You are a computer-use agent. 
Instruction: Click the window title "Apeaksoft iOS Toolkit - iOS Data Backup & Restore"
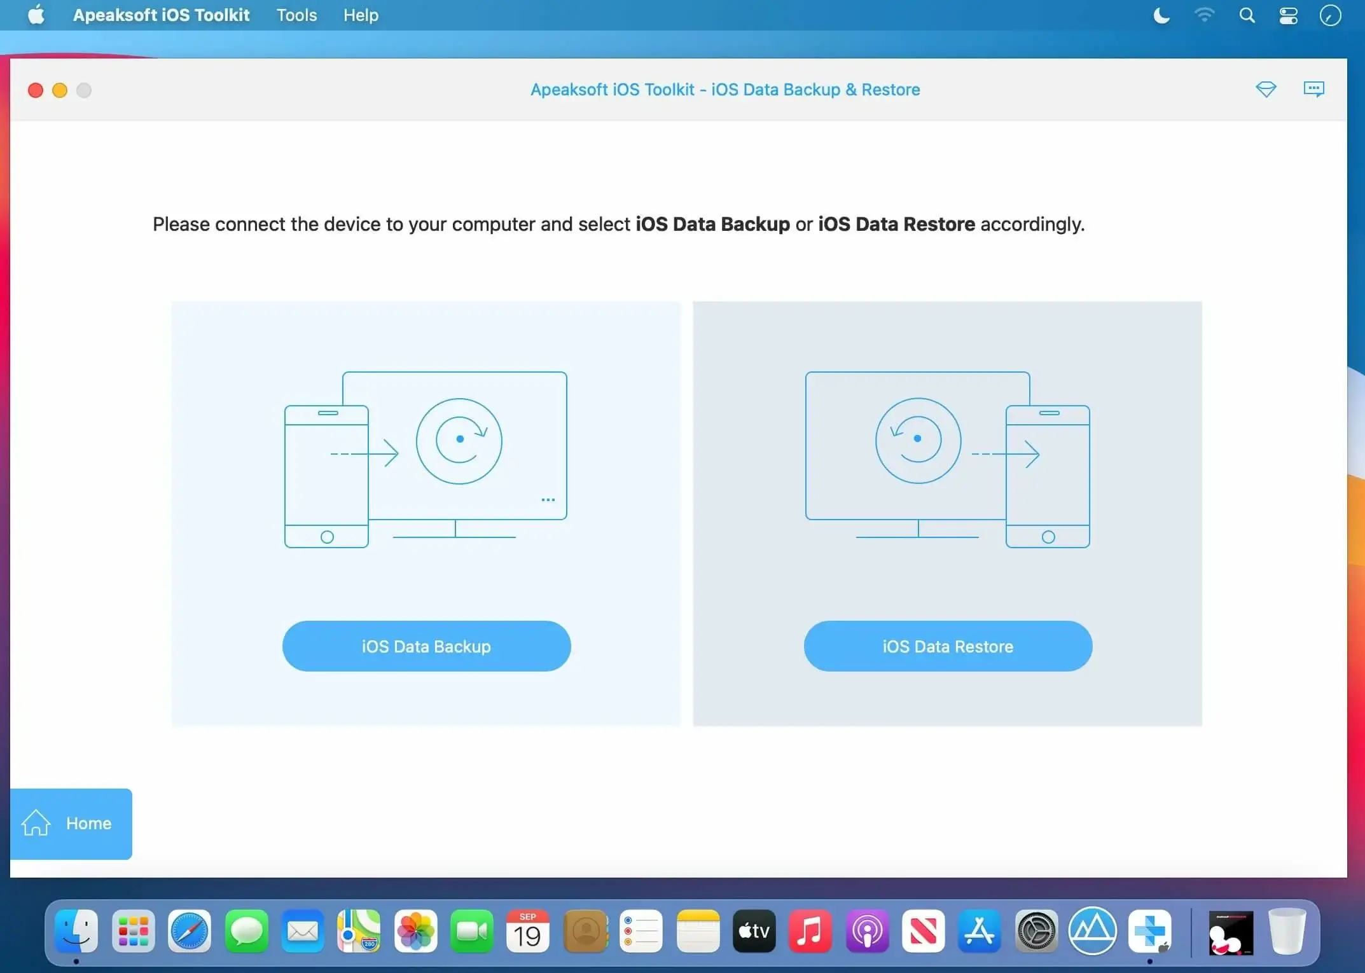coord(725,90)
